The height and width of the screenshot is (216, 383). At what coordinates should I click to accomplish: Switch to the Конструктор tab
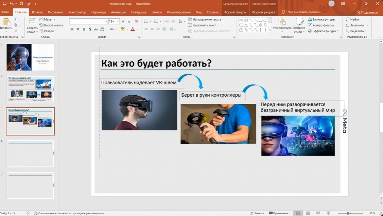[x=77, y=12]
